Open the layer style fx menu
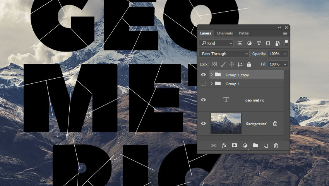329x186 pixels. [224, 146]
